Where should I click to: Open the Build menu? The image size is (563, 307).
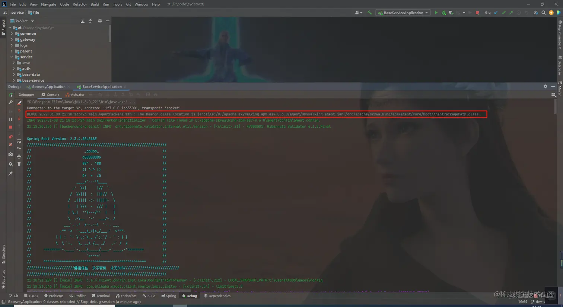coord(95,4)
